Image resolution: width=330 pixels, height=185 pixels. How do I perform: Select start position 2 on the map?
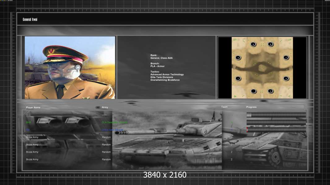[271, 91]
